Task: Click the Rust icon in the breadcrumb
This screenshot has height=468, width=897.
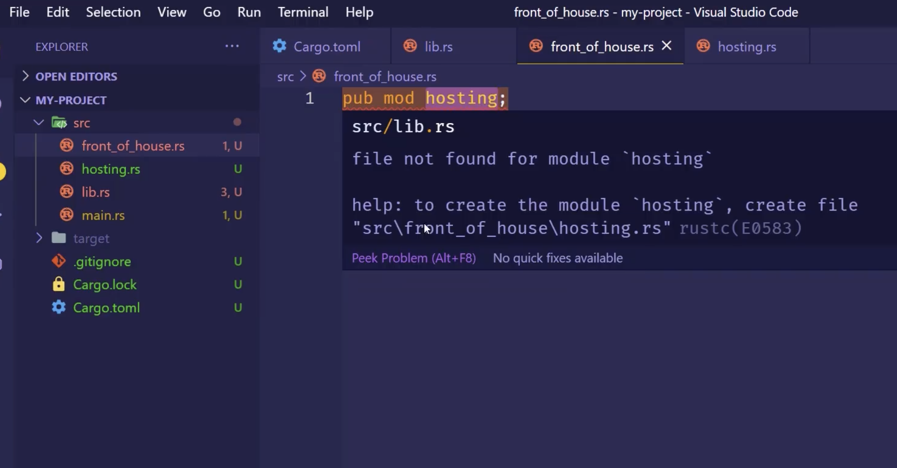Action: pos(319,76)
